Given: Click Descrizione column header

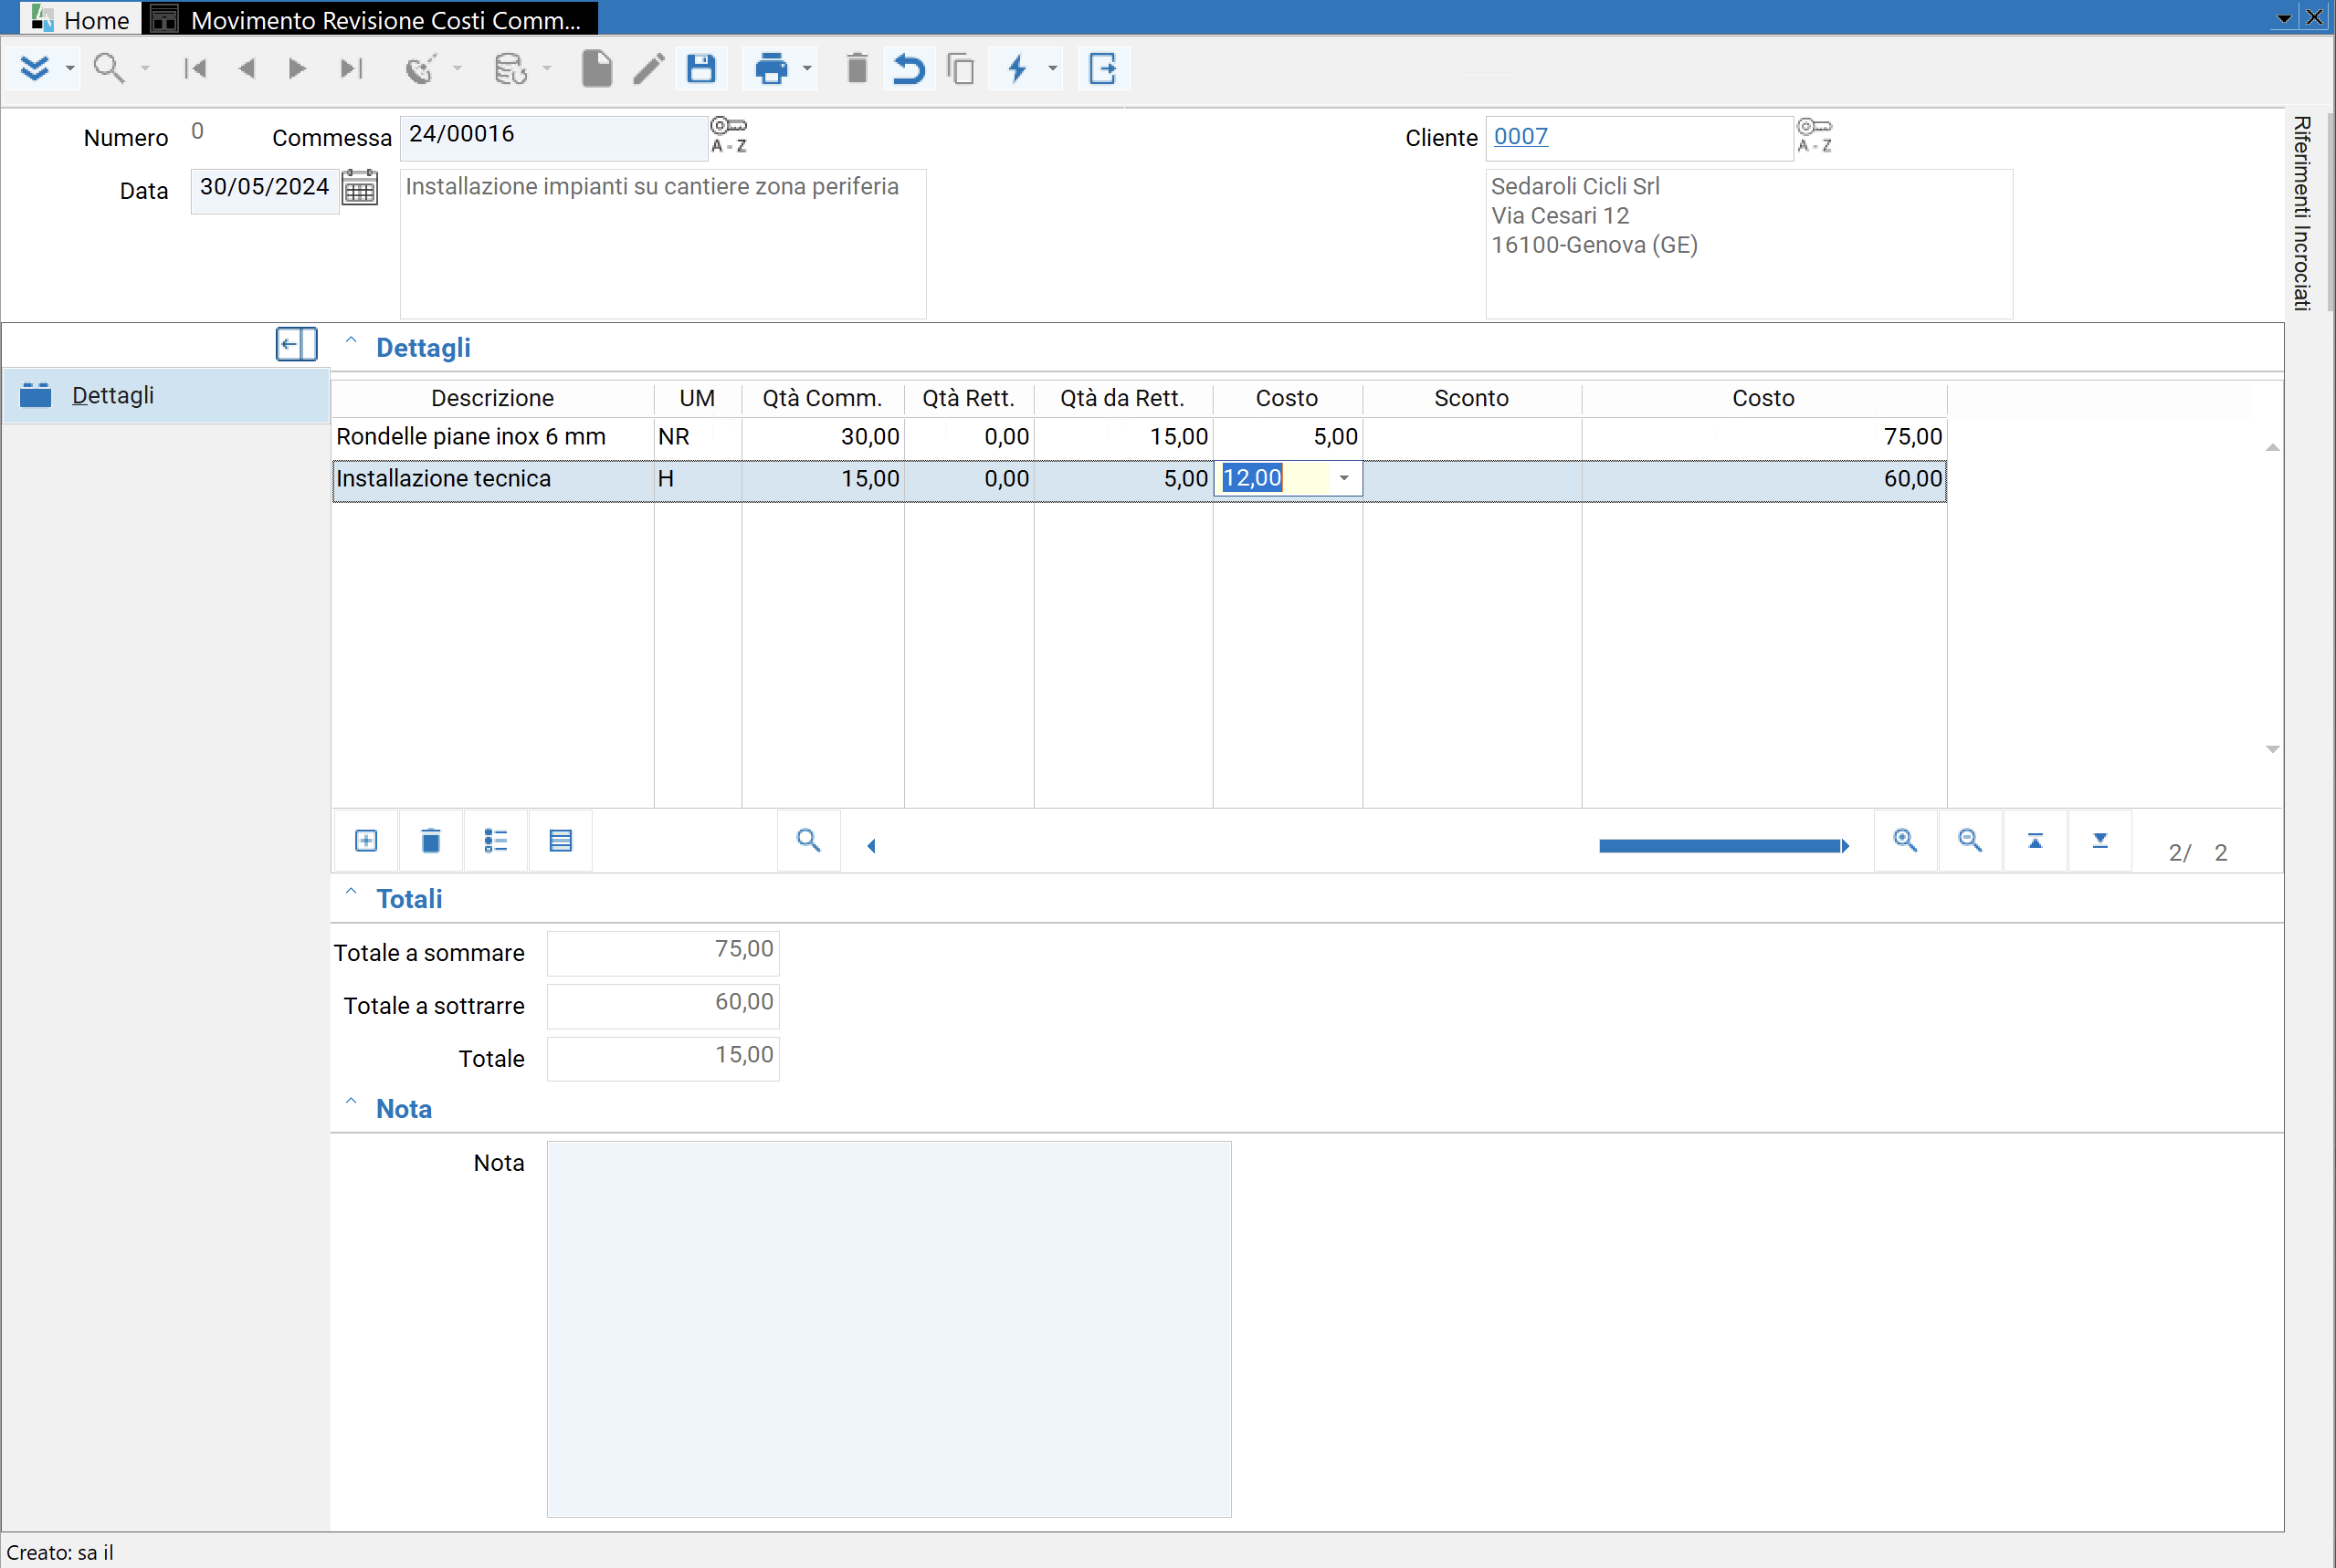Looking at the screenshot, I should (492, 398).
